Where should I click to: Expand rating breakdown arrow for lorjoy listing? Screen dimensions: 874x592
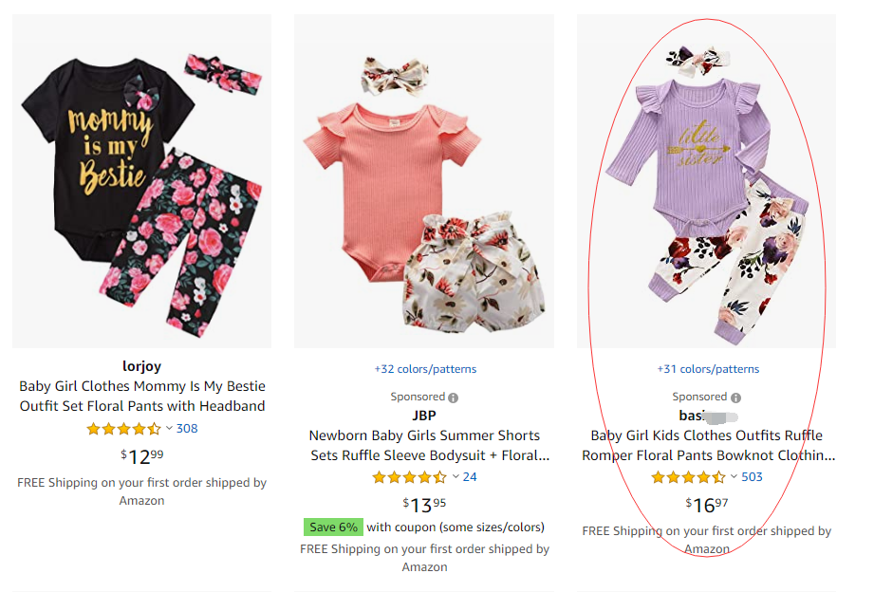[169, 429]
